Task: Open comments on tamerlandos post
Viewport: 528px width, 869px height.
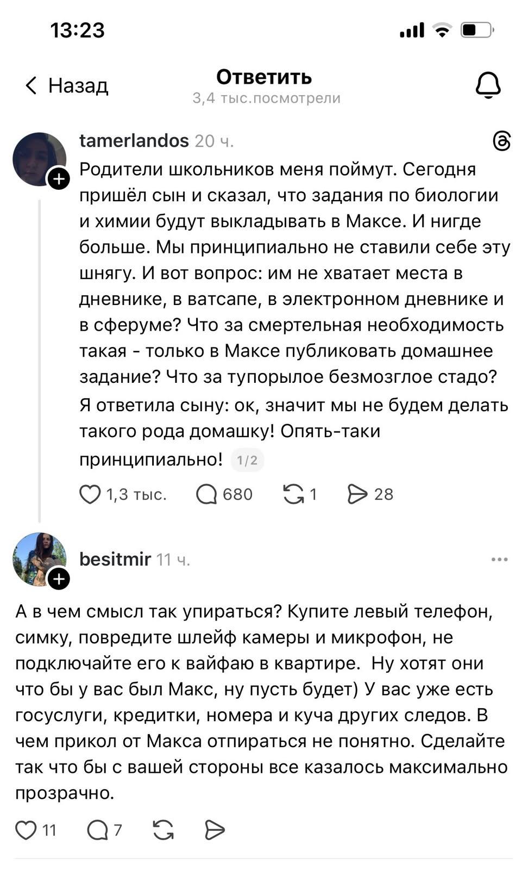Action: [206, 494]
